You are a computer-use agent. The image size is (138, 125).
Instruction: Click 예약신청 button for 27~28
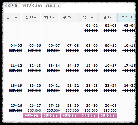[51, 116]
